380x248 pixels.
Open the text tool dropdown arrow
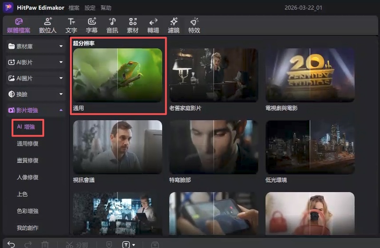click(x=134, y=245)
